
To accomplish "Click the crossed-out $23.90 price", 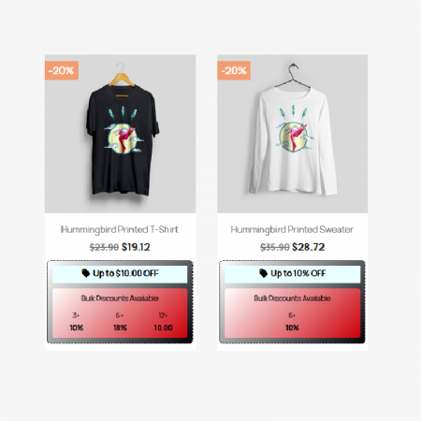I will click(104, 247).
